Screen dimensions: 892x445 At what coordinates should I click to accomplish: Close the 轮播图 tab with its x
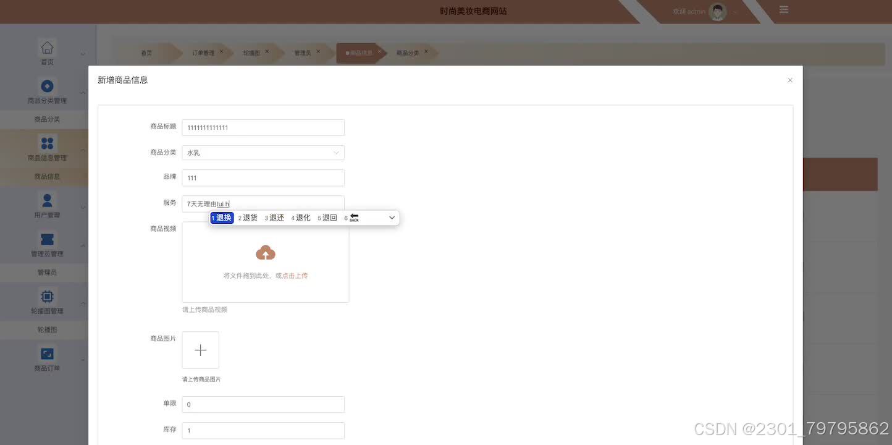coord(267,51)
